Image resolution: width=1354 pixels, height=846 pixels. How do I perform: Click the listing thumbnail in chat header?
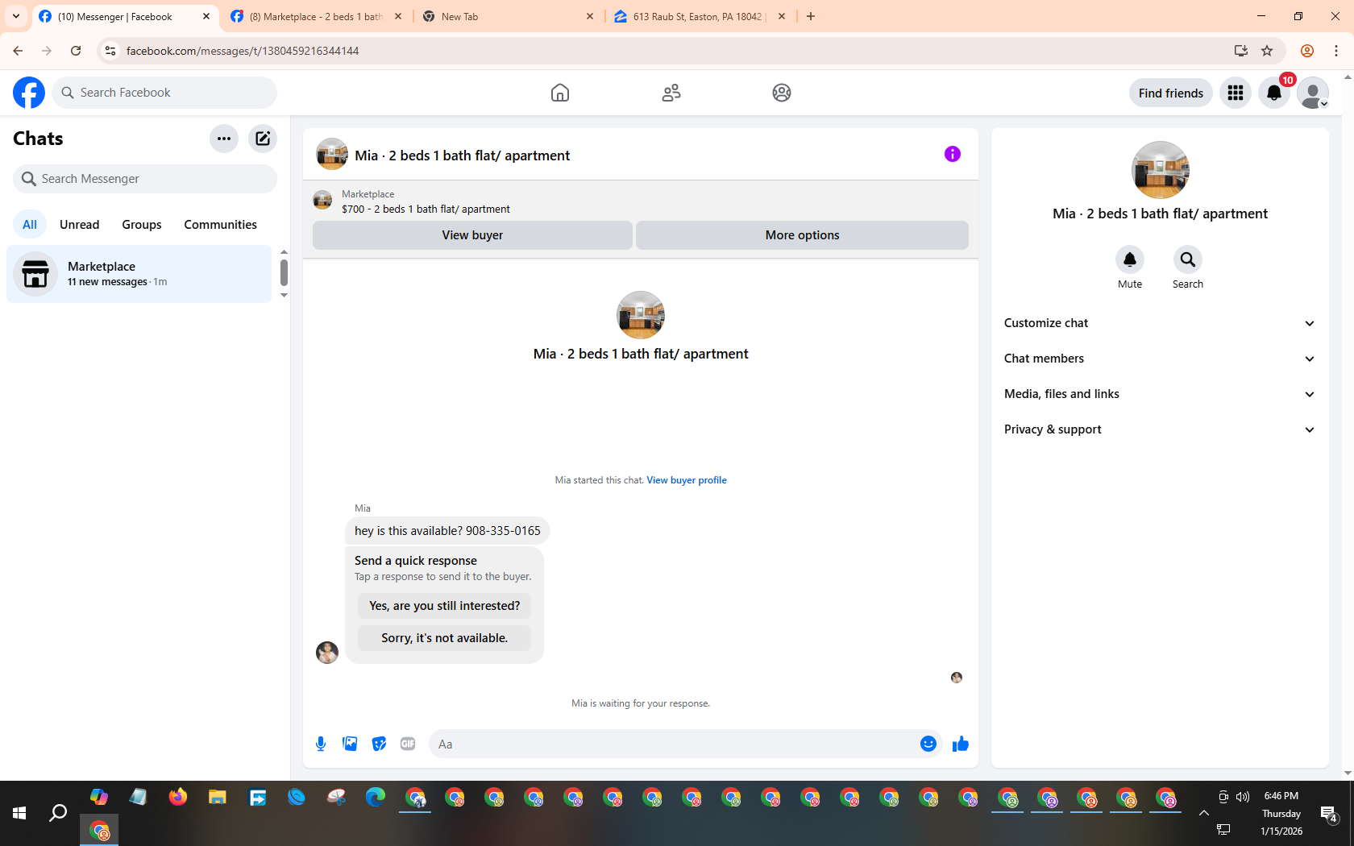pos(332,154)
